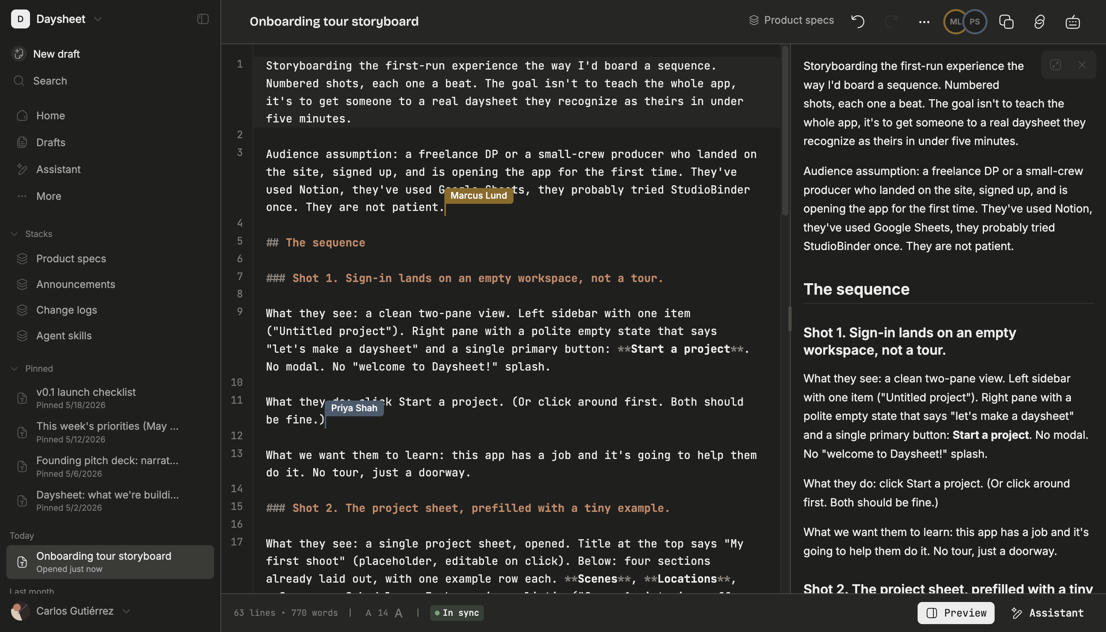Redo the last edit
The height and width of the screenshot is (632, 1106).
tap(891, 21)
